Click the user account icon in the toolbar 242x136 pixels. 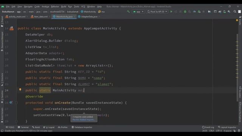(239, 12)
